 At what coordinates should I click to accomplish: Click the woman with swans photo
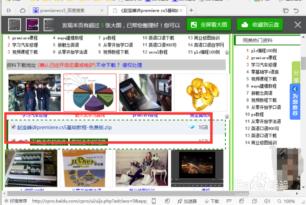point(142,168)
